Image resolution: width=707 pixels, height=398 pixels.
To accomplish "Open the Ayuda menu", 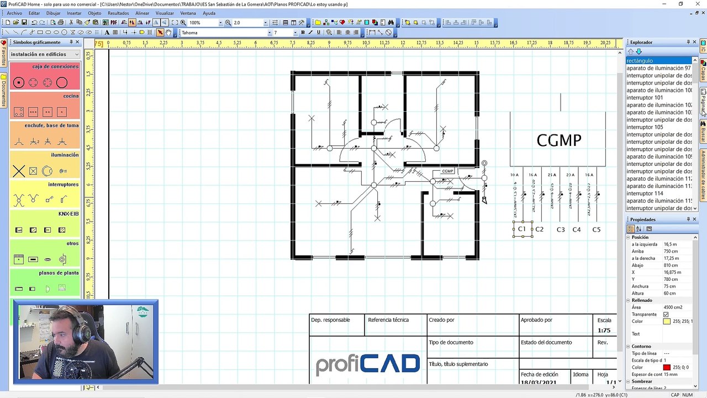I will 209,13.
